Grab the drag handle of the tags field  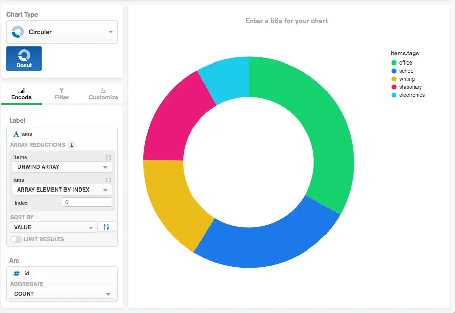click(10, 134)
